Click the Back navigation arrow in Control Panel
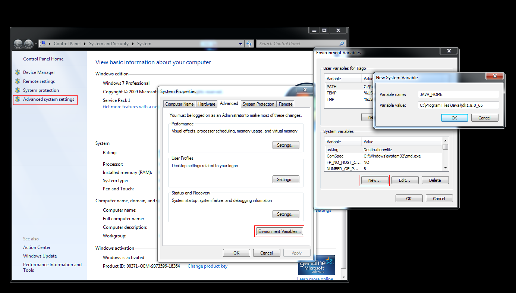 point(18,44)
